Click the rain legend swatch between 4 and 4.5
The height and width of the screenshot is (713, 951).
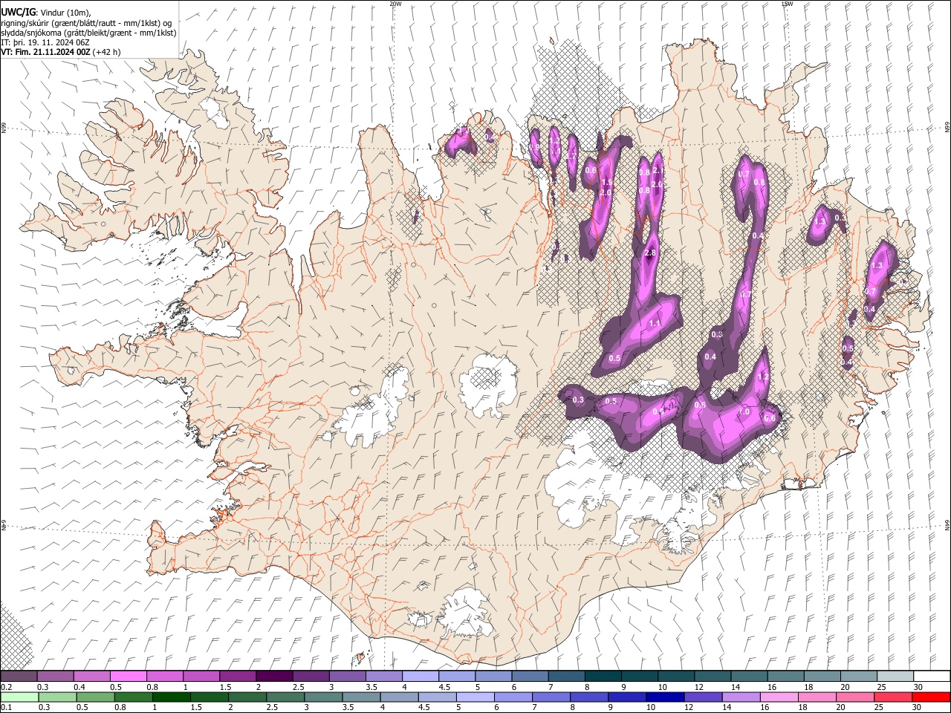click(x=399, y=697)
